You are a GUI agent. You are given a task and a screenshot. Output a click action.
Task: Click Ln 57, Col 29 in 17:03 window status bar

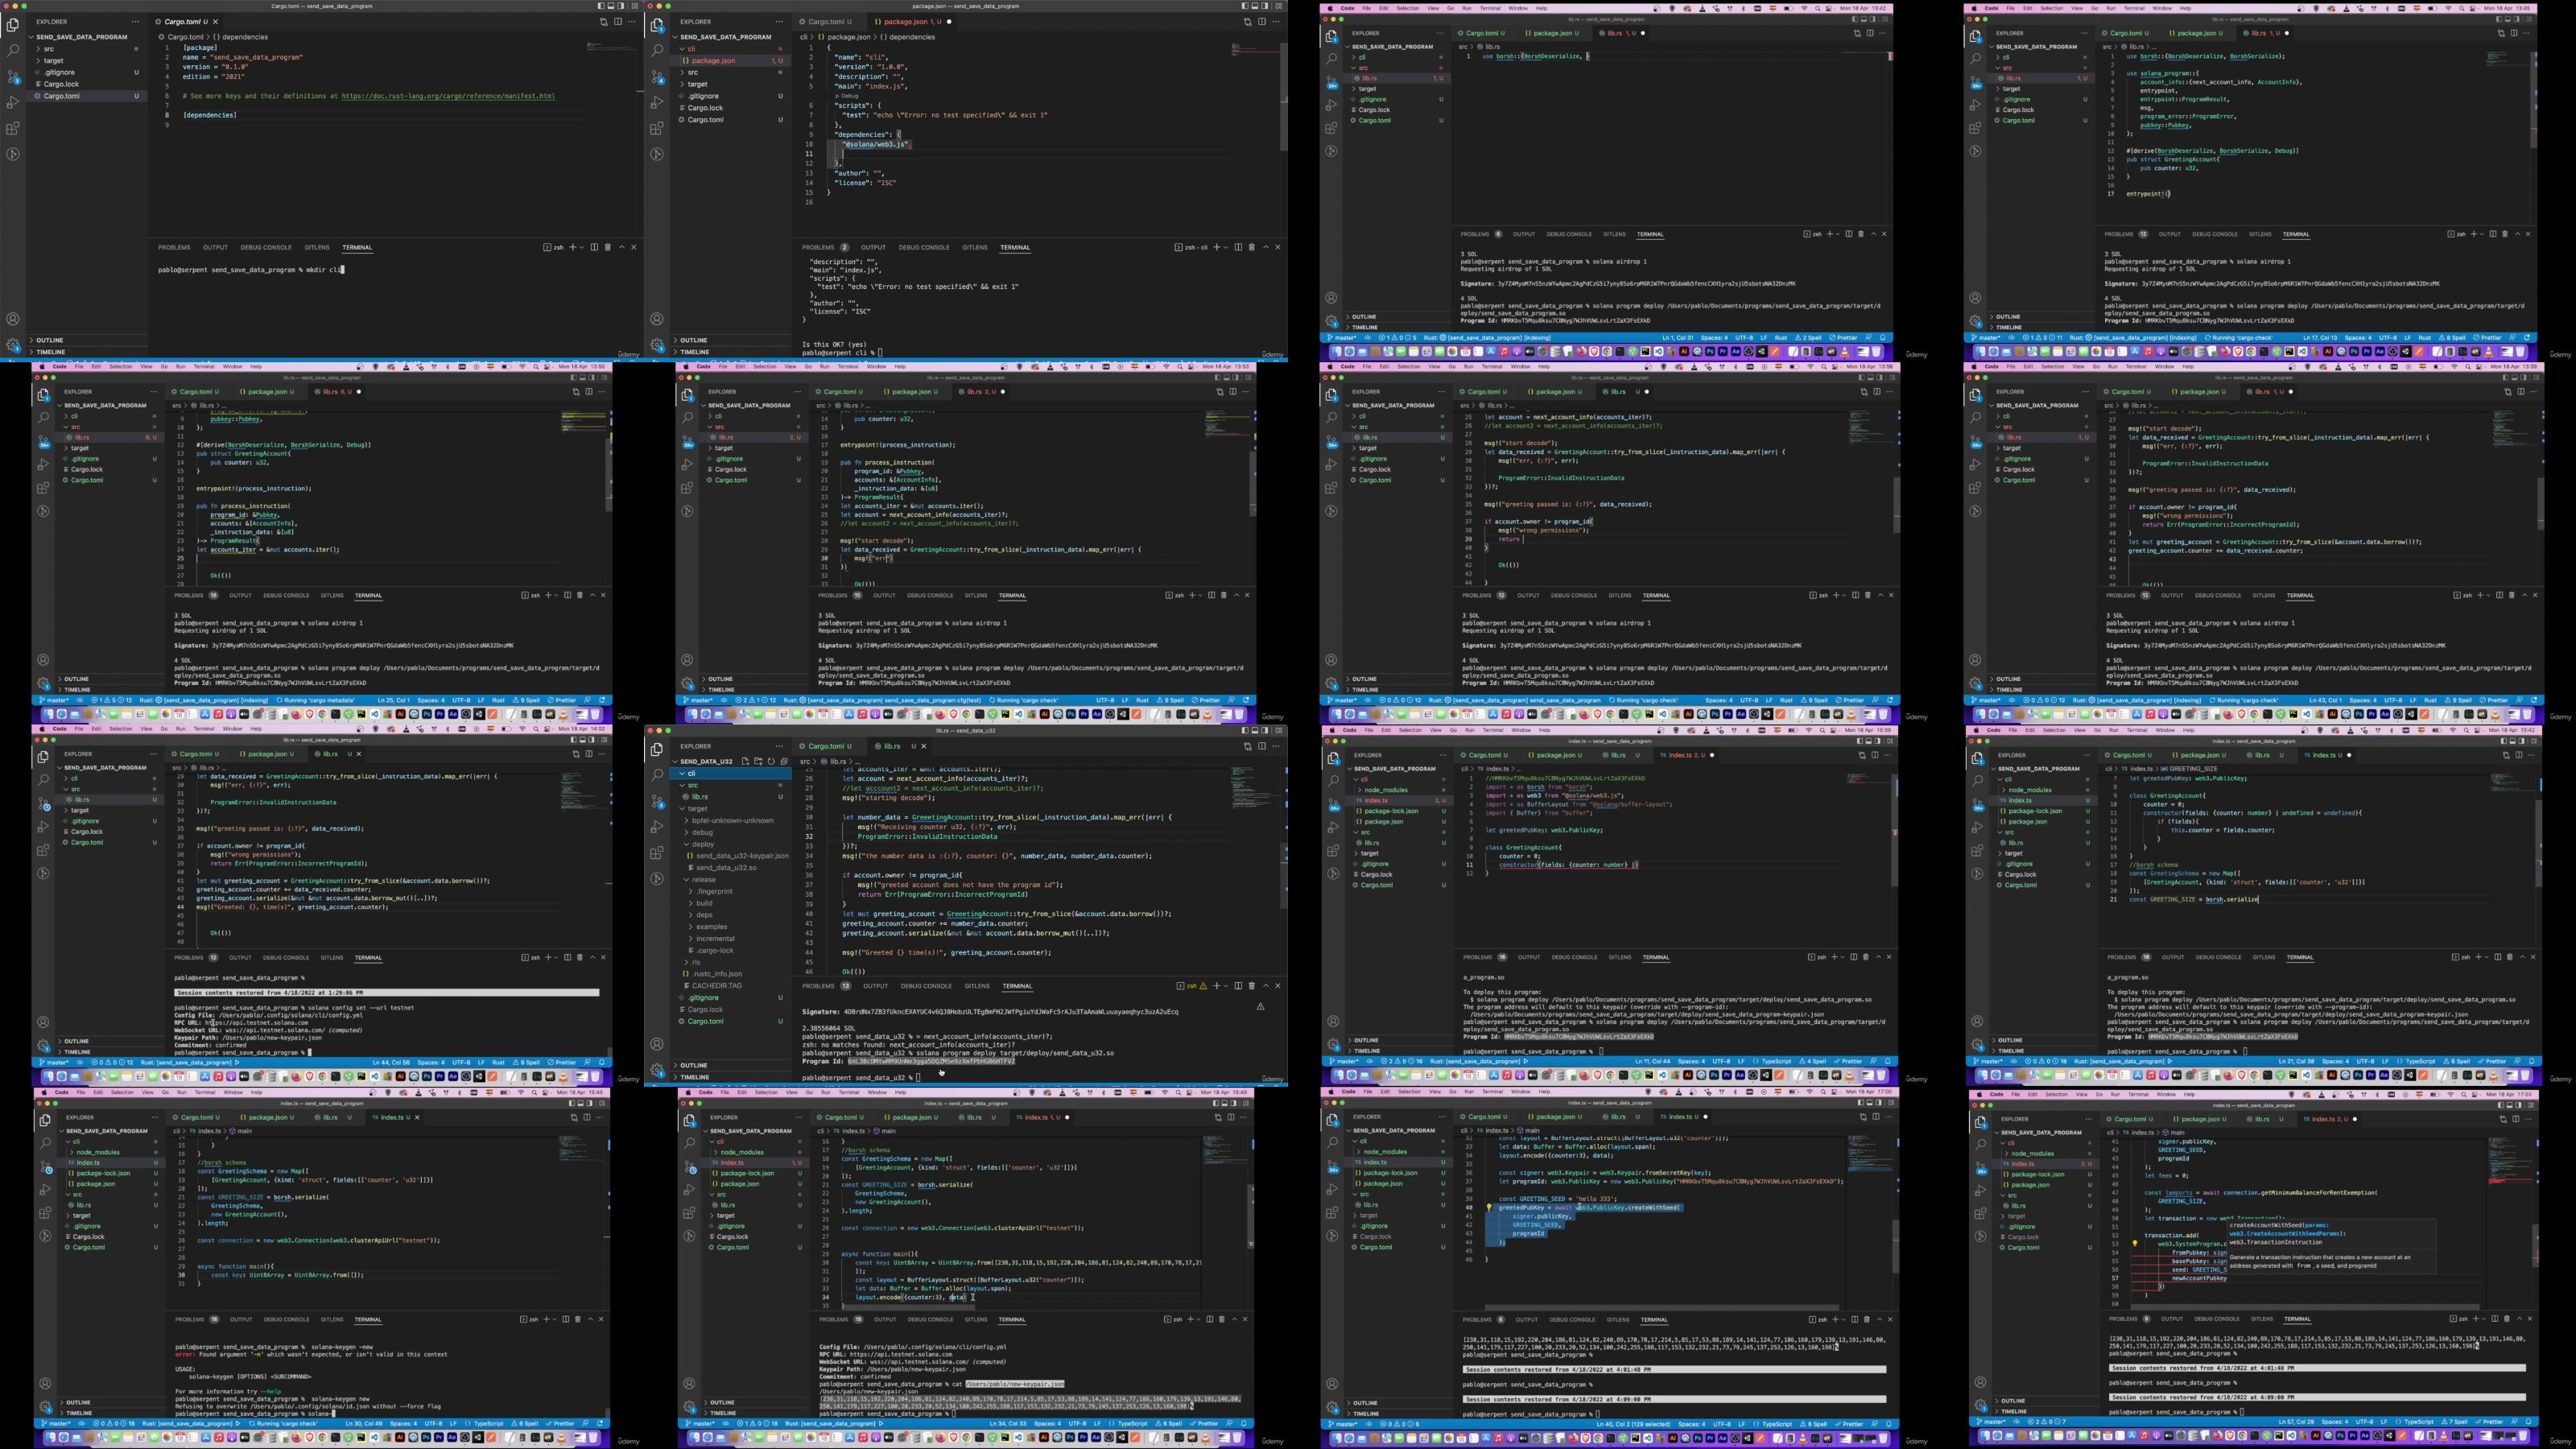[2297, 1422]
